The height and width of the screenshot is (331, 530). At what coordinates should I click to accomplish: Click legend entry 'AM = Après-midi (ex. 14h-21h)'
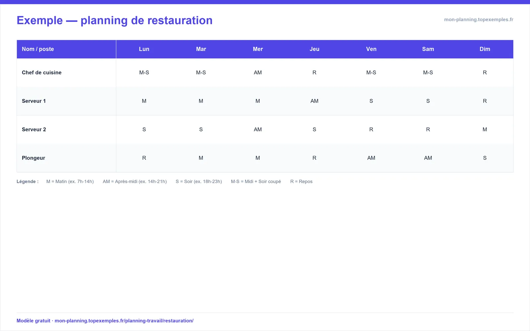point(135,181)
